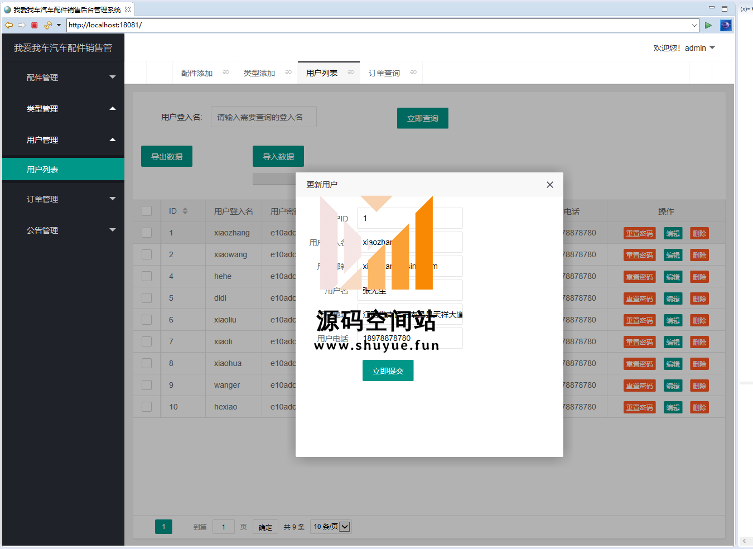Image resolution: width=753 pixels, height=549 pixels.
Task: Check the row for xiaoliu
Action: pos(147,320)
